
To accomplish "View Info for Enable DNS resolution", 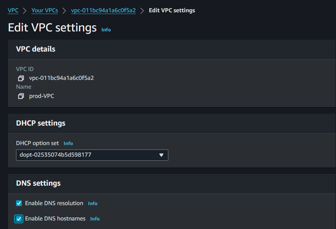I will (93, 204).
